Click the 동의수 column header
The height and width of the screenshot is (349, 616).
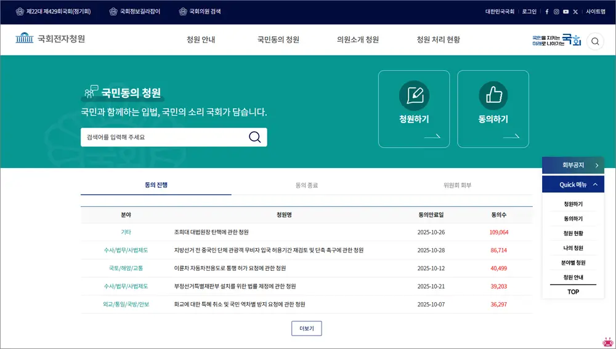tap(499, 215)
